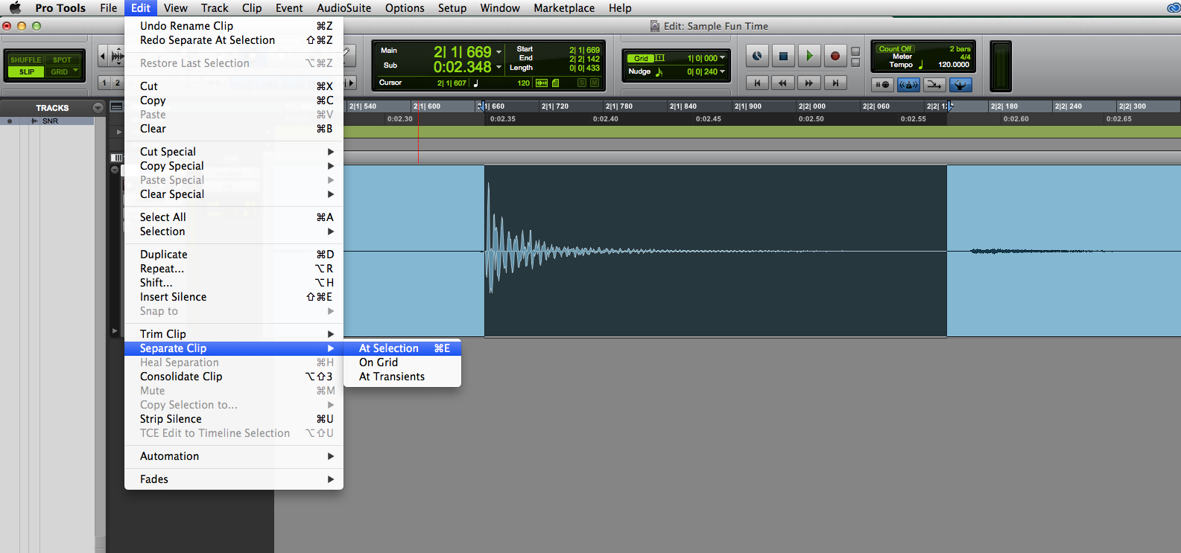This screenshot has height=553, width=1181.
Task: Click the horizontal zoom out arrow
Action: click(104, 56)
